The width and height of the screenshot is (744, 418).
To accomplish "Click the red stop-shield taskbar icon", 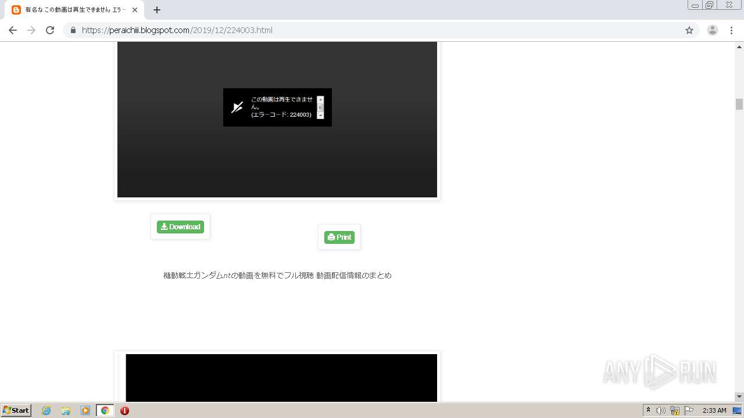I will (124, 410).
